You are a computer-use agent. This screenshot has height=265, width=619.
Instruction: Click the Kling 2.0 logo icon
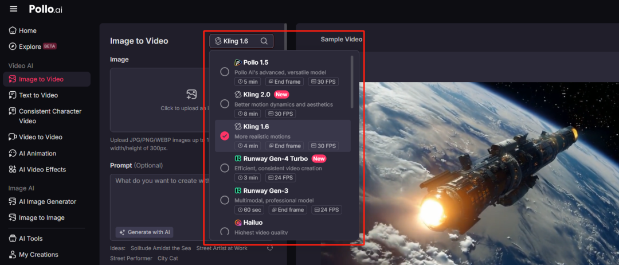[x=238, y=95]
